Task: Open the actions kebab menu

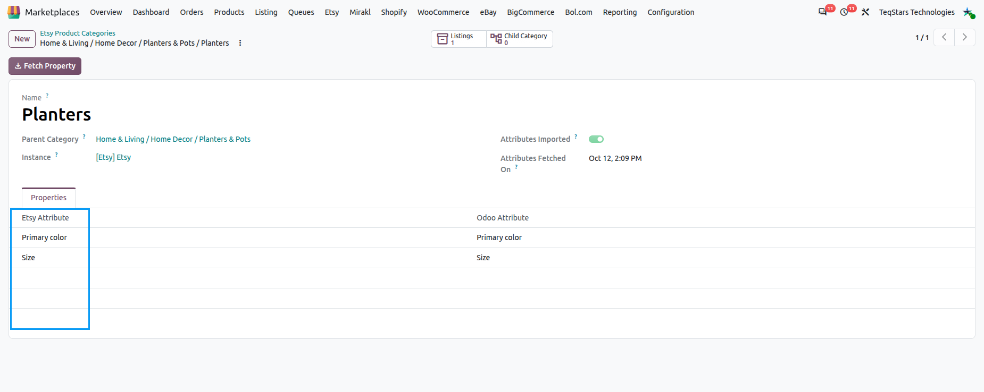Action: [240, 43]
